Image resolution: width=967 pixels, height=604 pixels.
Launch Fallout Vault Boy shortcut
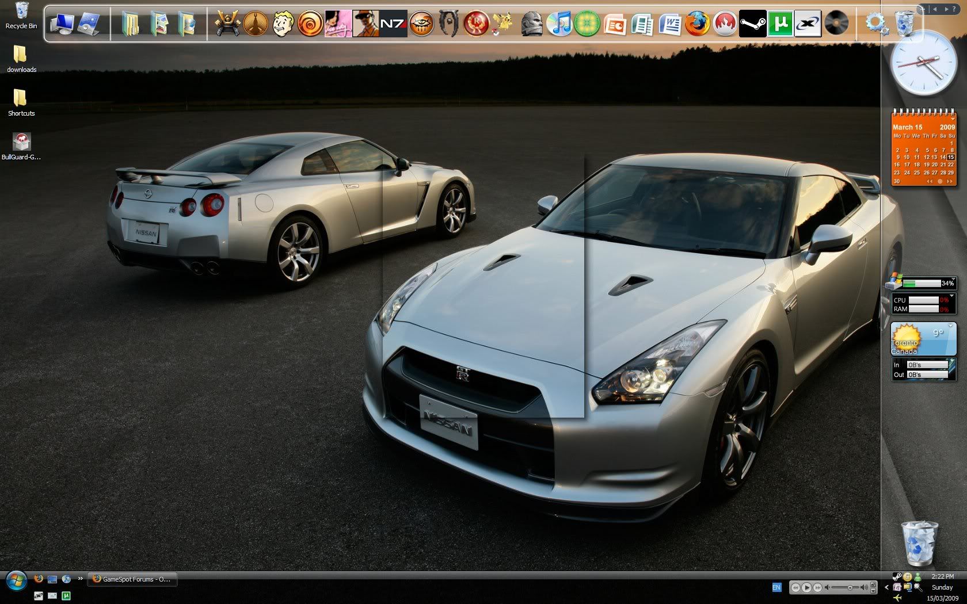click(x=283, y=24)
